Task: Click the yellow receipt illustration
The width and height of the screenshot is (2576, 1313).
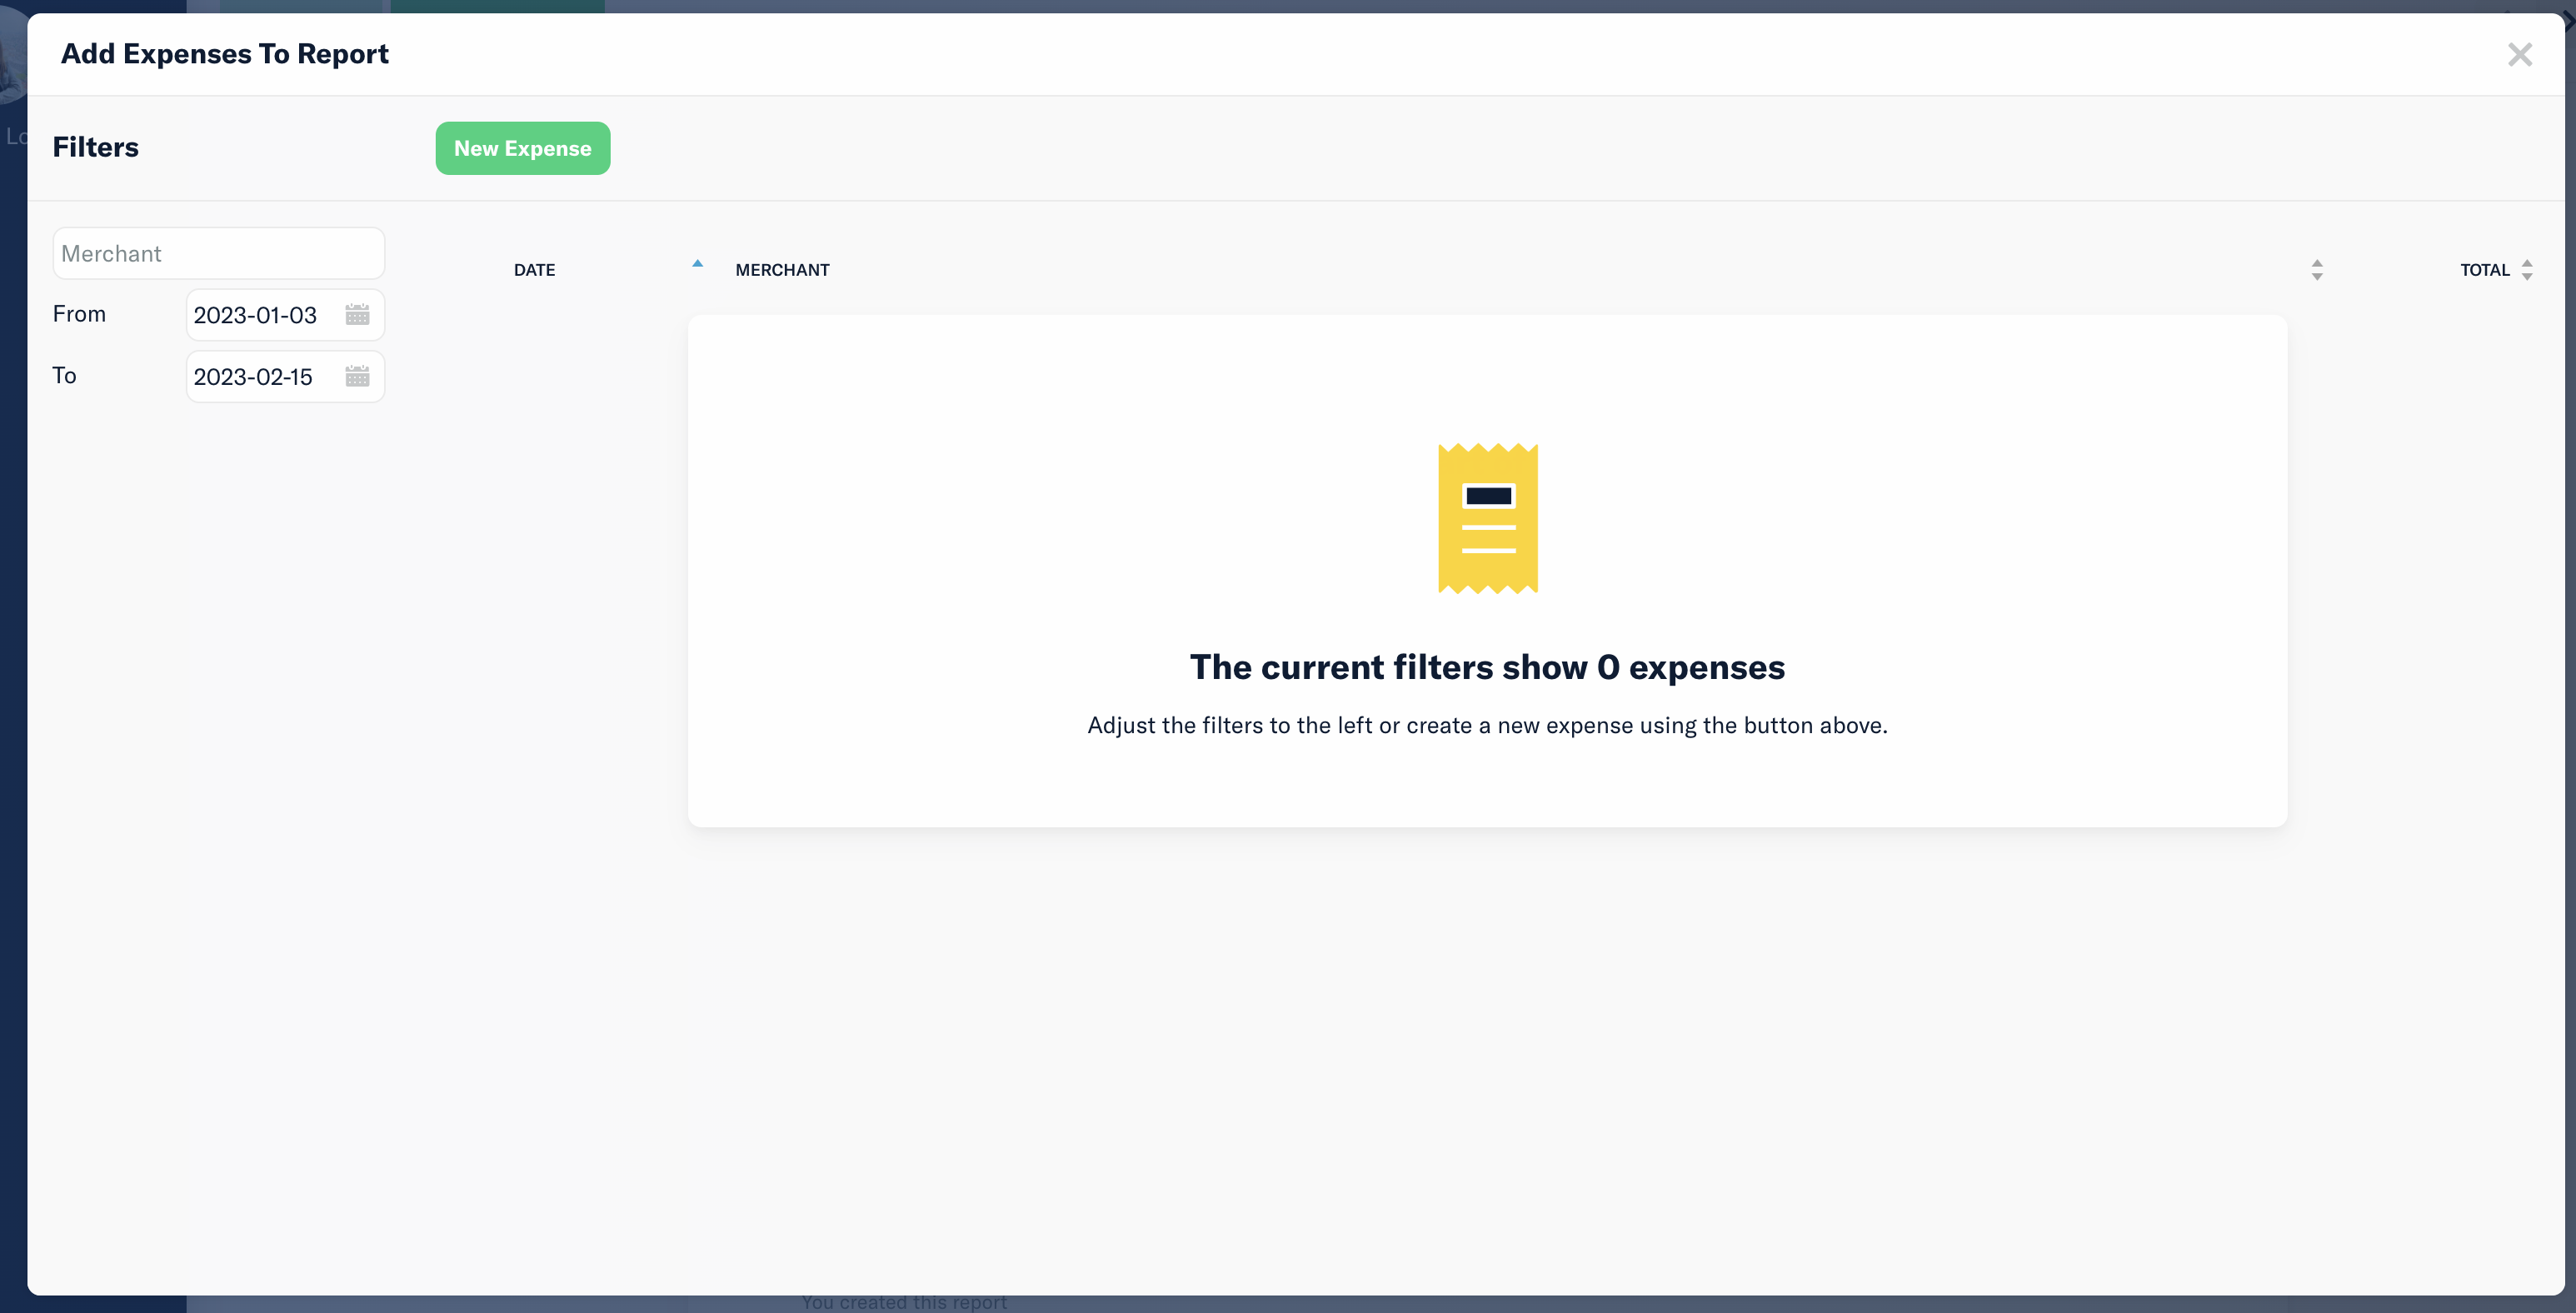Action: point(1487,518)
